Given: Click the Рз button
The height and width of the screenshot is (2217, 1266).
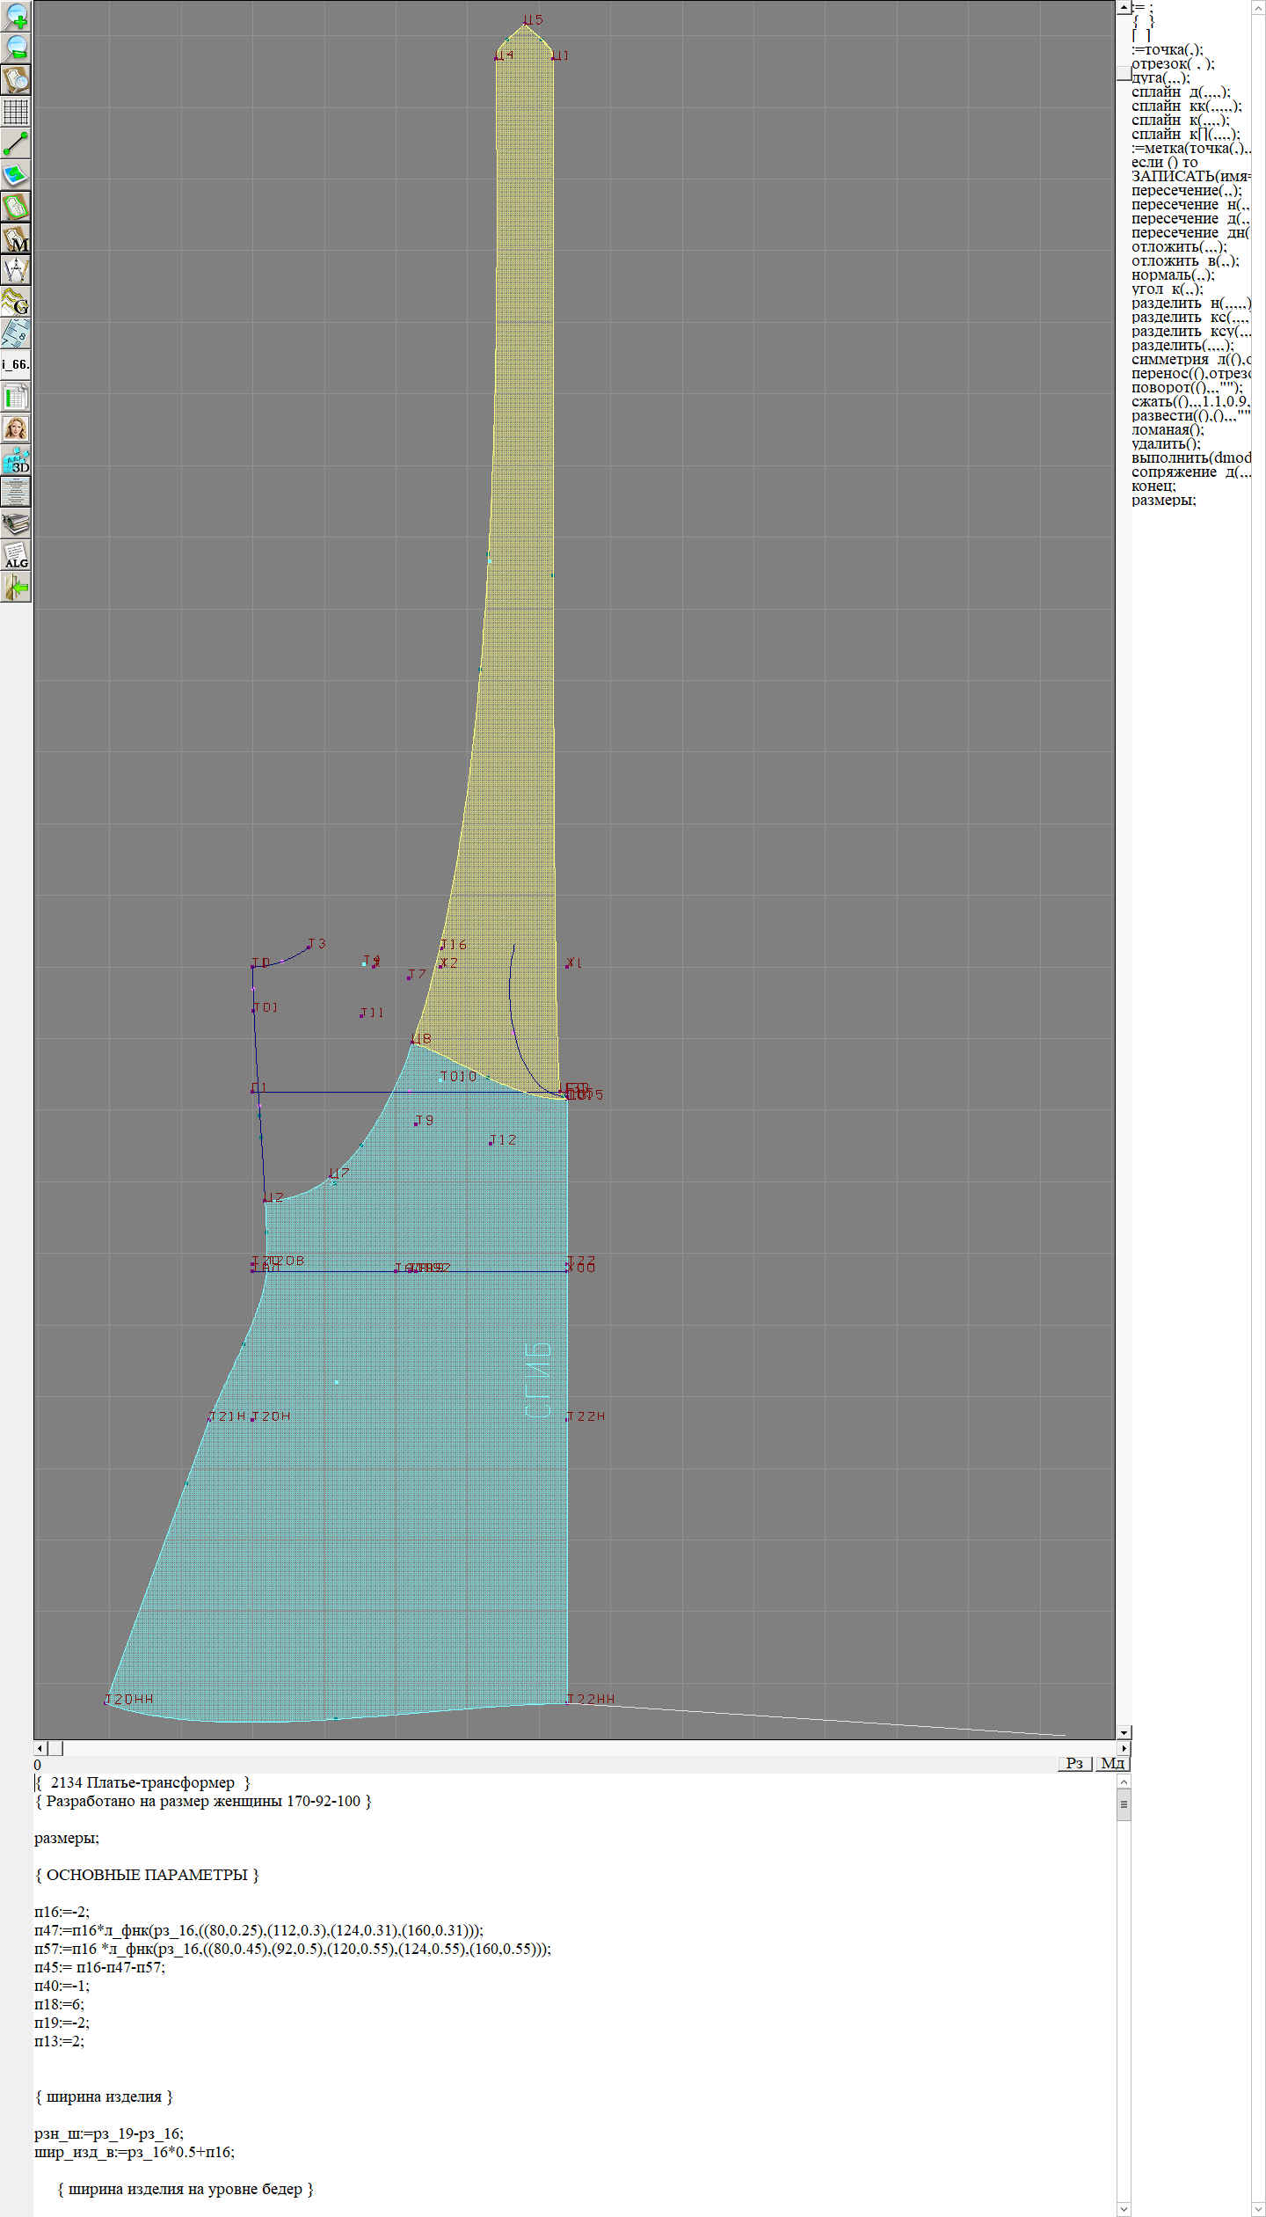Looking at the screenshot, I should [x=1073, y=1763].
